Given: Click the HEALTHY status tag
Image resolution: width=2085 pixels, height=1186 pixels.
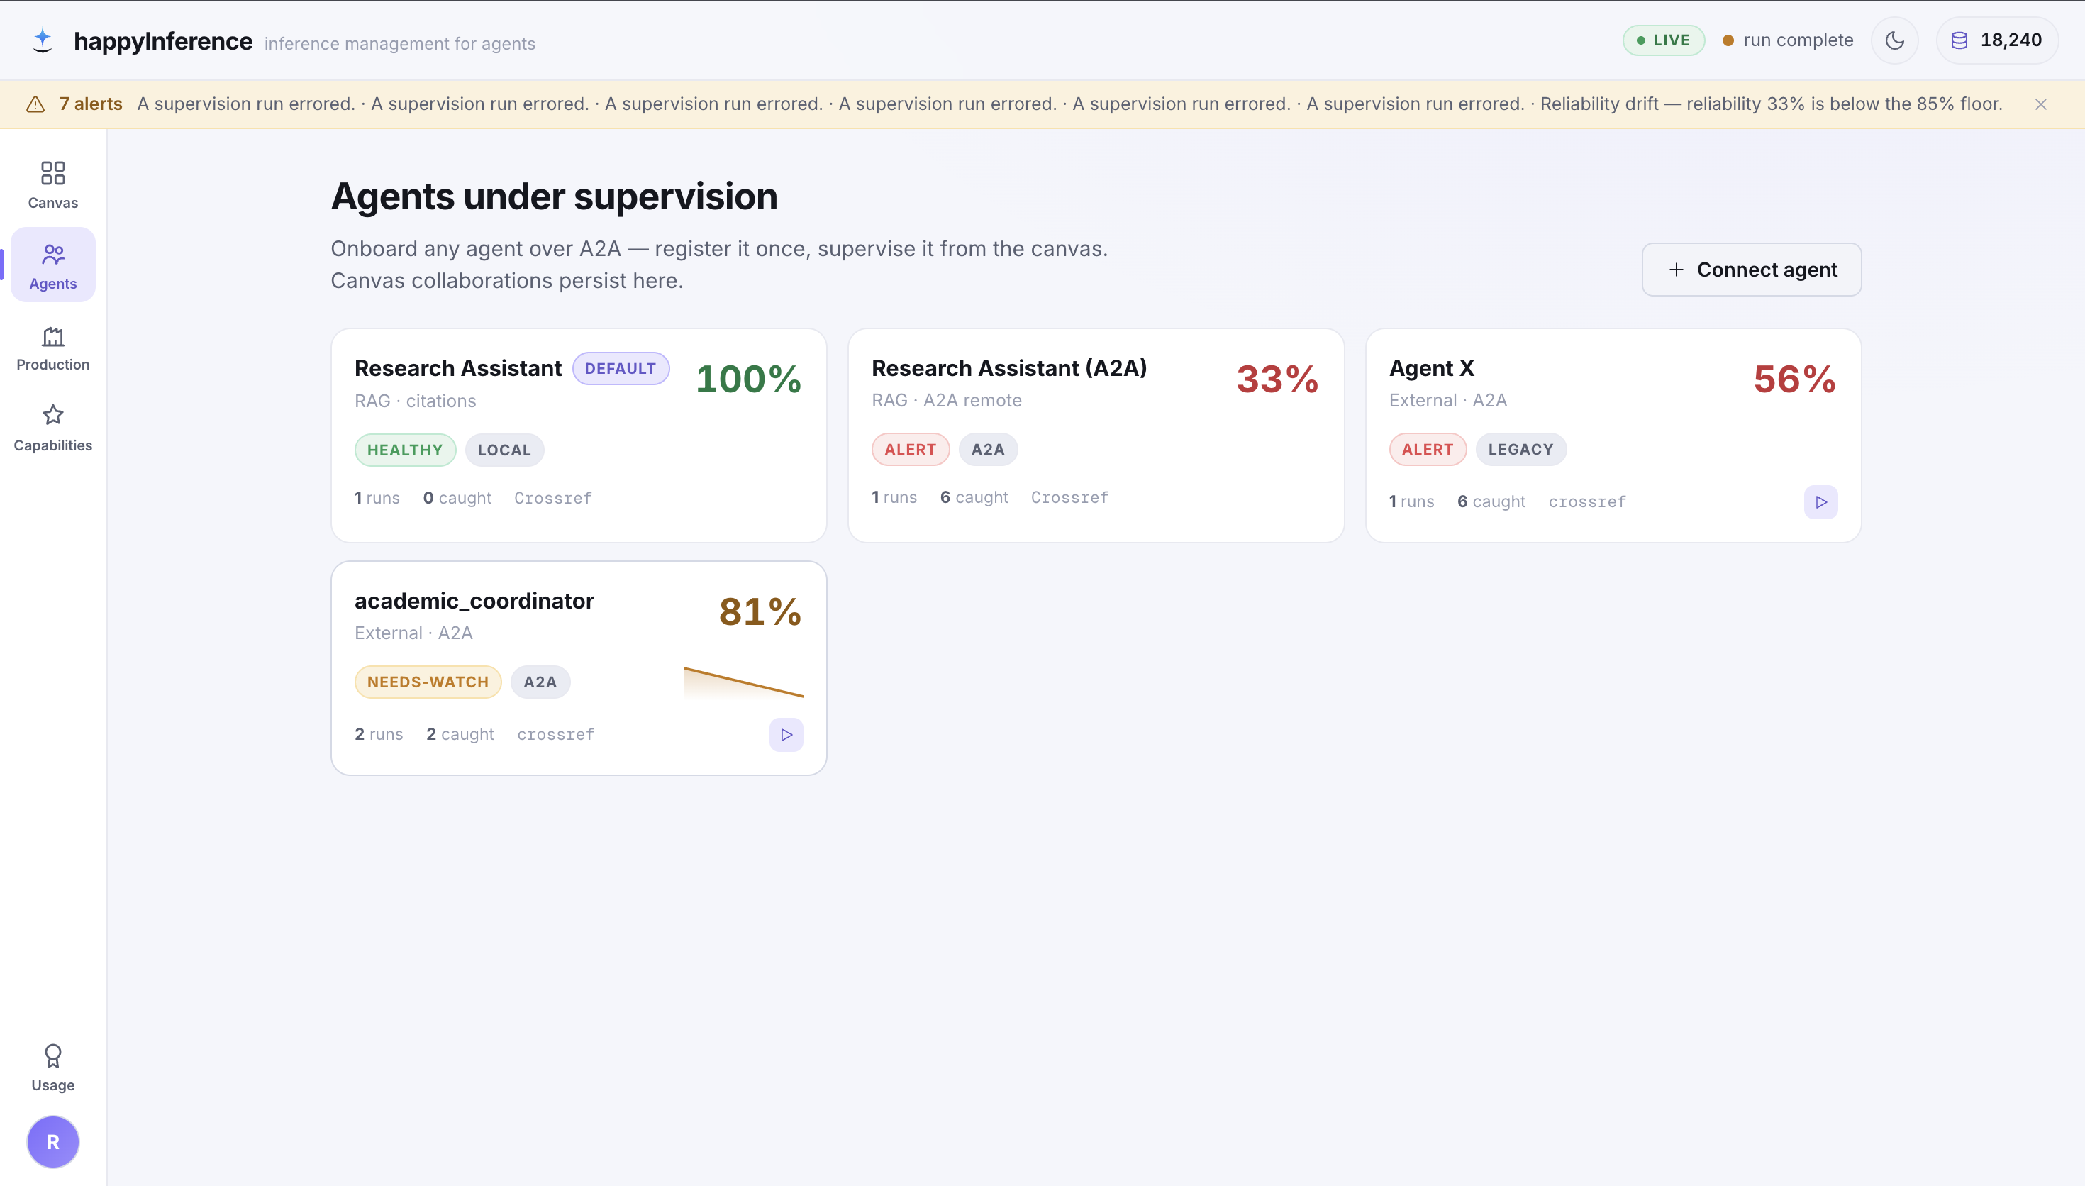Looking at the screenshot, I should [x=405, y=450].
